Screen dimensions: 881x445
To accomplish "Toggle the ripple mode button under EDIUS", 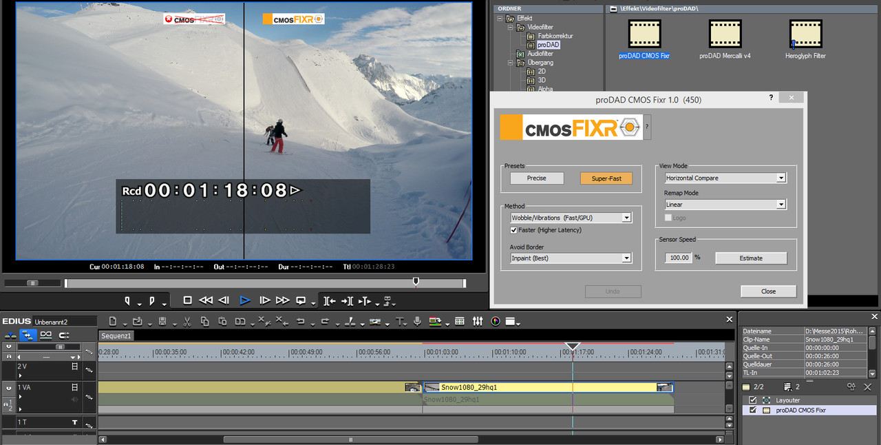I will click(28, 335).
